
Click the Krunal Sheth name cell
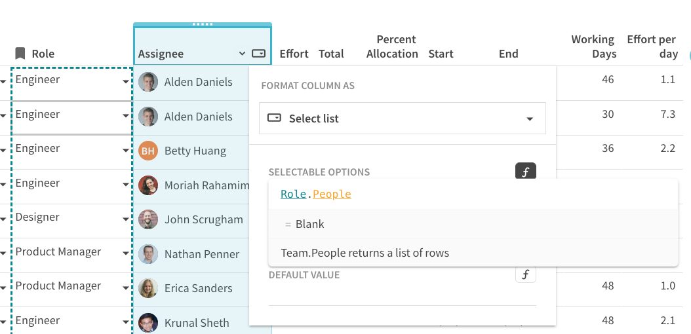pos(197,323)
